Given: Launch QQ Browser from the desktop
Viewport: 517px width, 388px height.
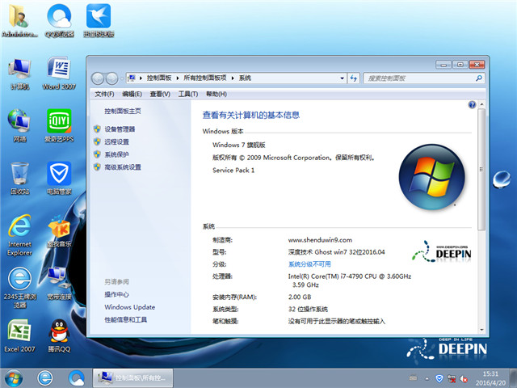Looking at the screenshot, I should click(x=59, y=20).
